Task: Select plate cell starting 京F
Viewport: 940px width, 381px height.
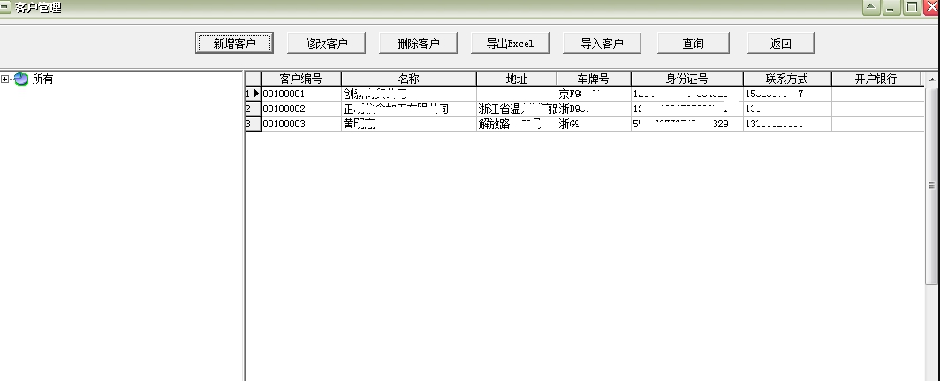Action: (x=594, y=94)
